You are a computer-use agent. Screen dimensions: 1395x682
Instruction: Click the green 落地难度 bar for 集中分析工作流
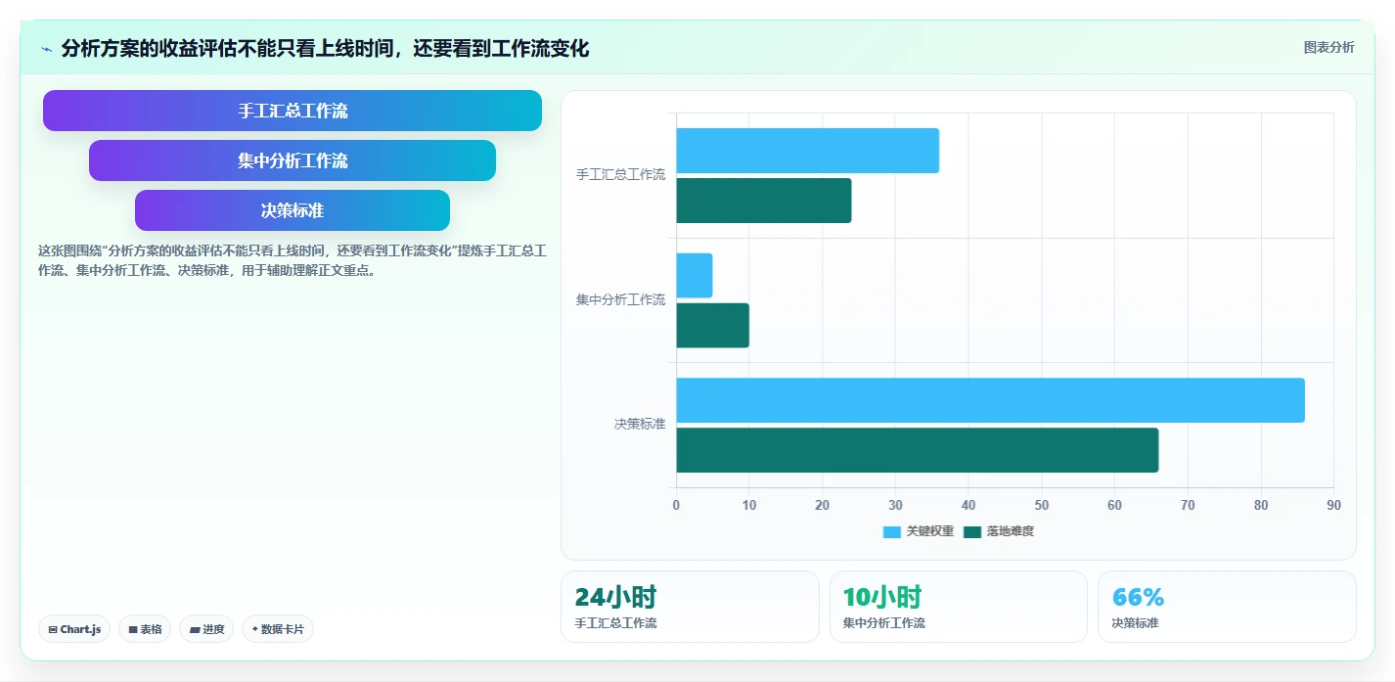click(x=712, y=325)
